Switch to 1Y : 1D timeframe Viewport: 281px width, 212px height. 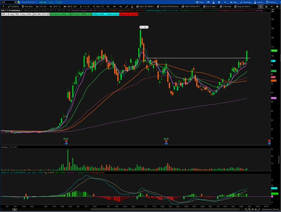coord(85,7)
